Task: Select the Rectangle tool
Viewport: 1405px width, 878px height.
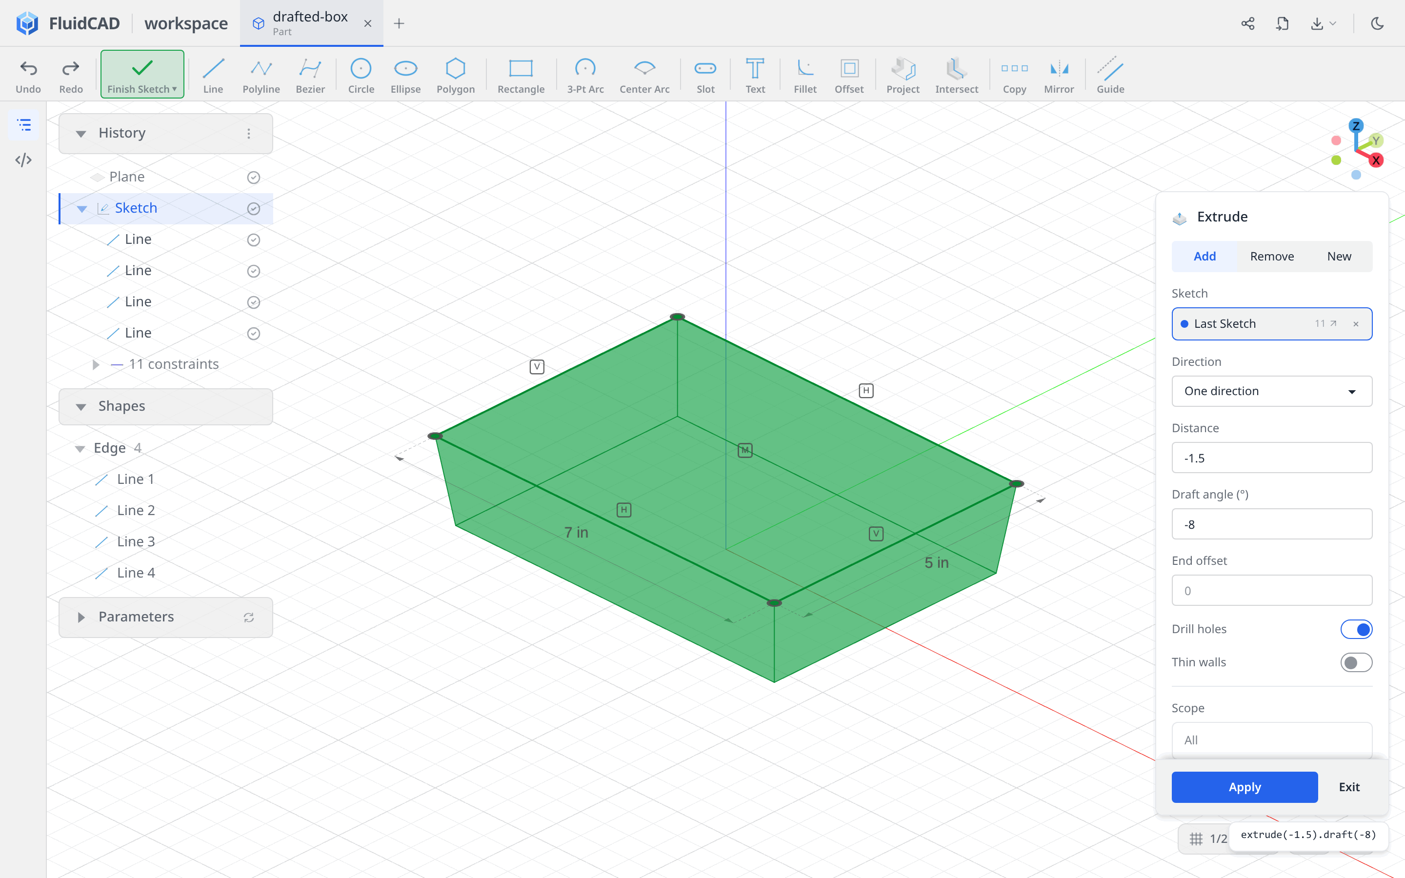Action: tap(521, 76)
